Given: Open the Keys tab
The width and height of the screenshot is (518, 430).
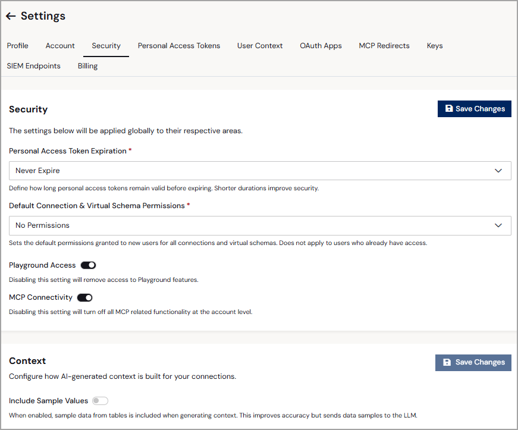Looking at the screenshot, I should (x=435, y=46).
